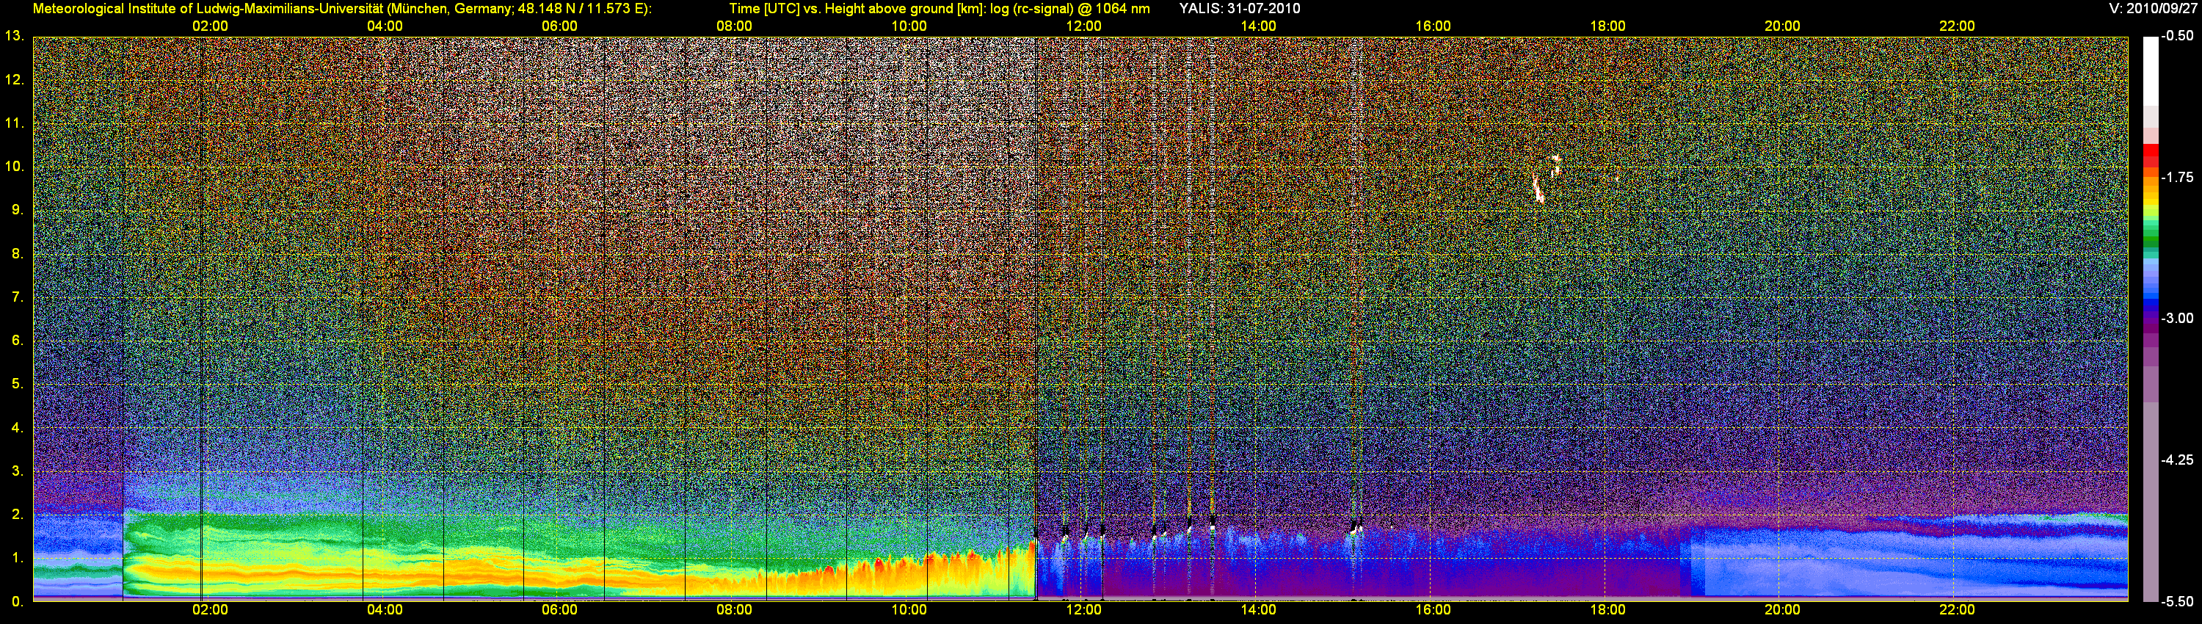The height and width of the screenshot is (624, 2202).
Task: Select the 18:00 tick on bottom axis
Action: 1607,609
